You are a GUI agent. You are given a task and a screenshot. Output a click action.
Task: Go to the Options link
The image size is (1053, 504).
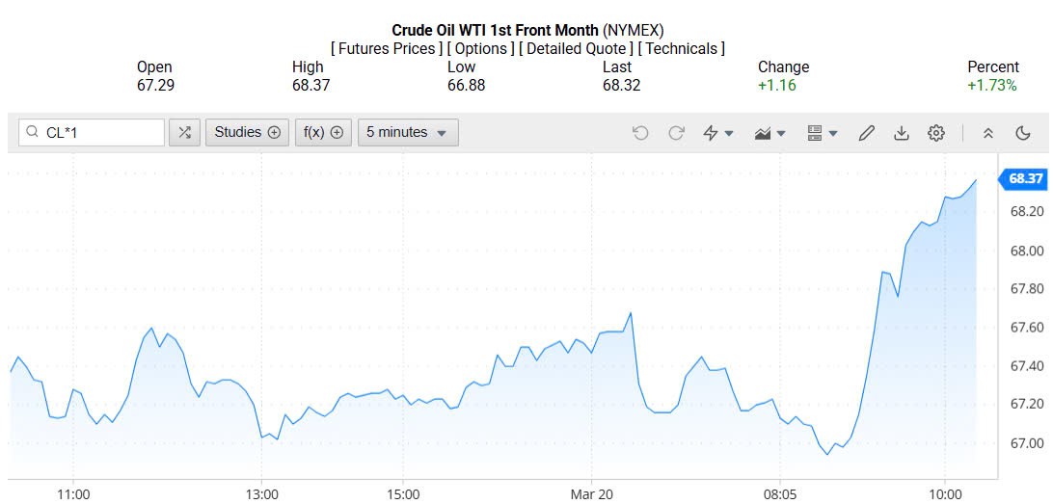coord(480,48)
